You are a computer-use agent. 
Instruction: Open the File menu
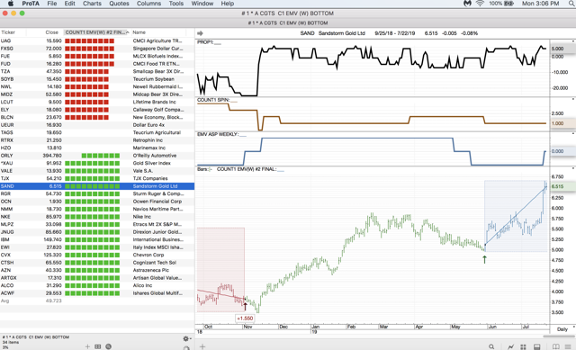point(52,4)
